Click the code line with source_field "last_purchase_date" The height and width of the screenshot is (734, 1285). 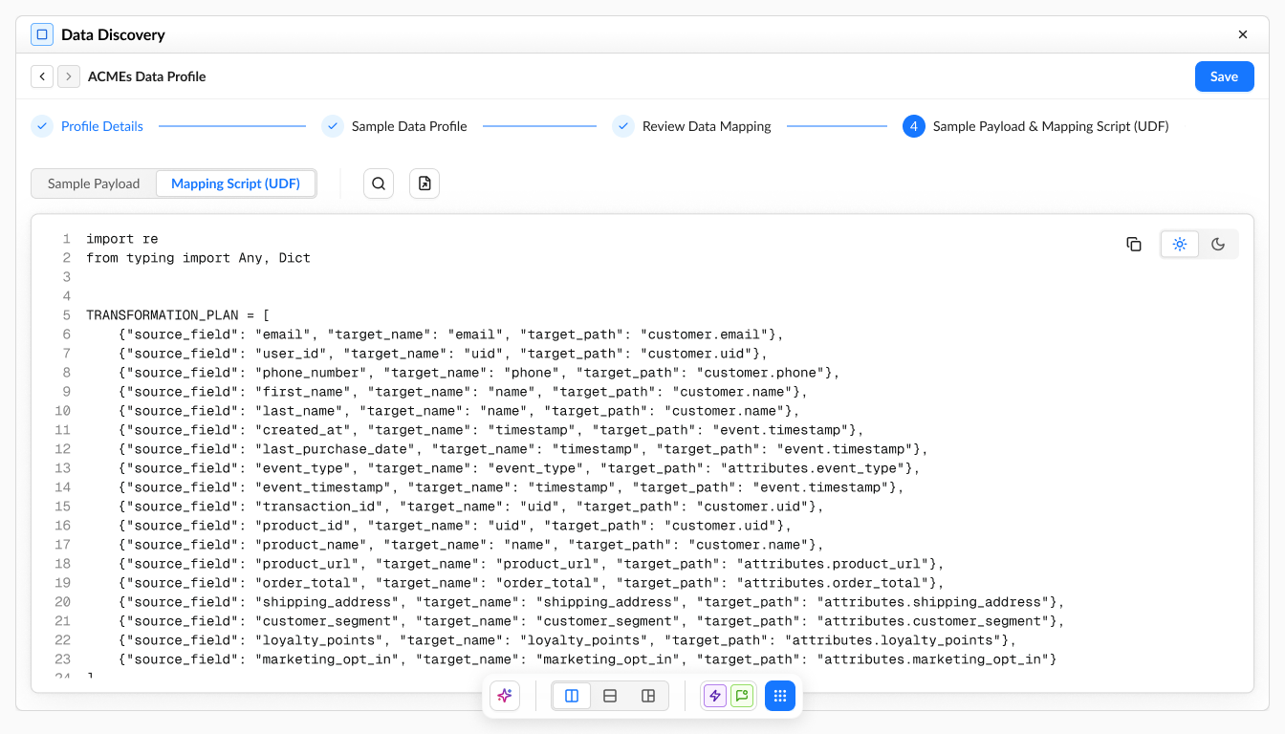point(524,449)
